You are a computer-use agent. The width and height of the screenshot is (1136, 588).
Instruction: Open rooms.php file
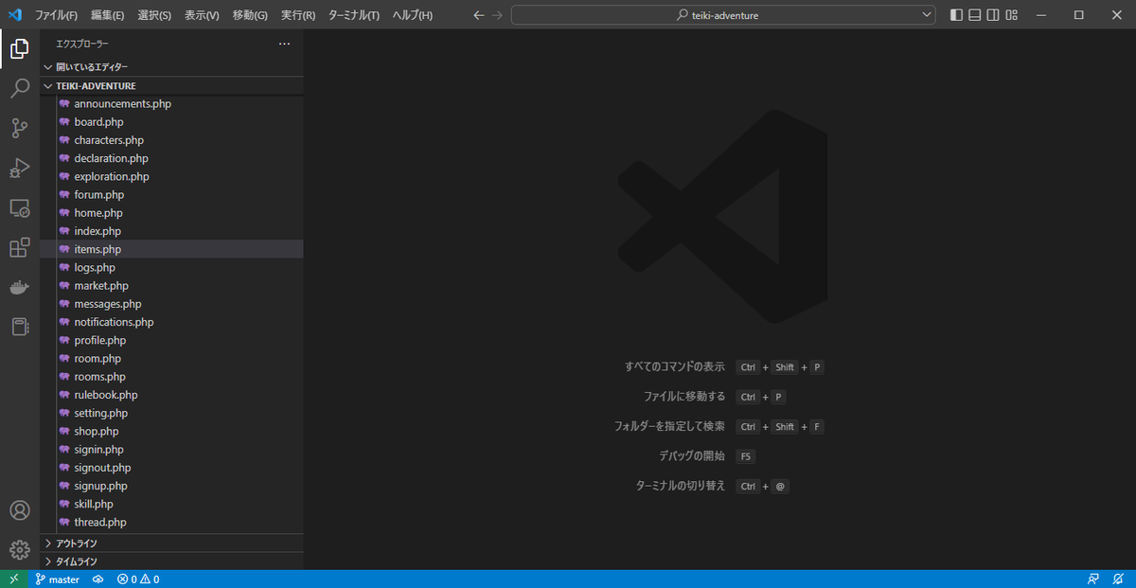(171, 377)
